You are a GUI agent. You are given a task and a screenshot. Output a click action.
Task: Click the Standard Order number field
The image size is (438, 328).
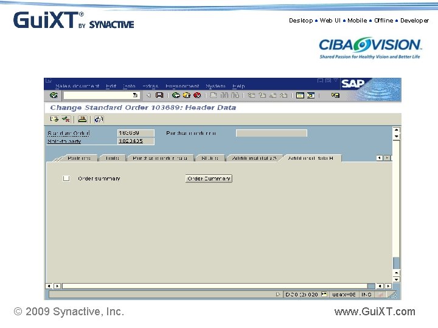click(136, 133)
